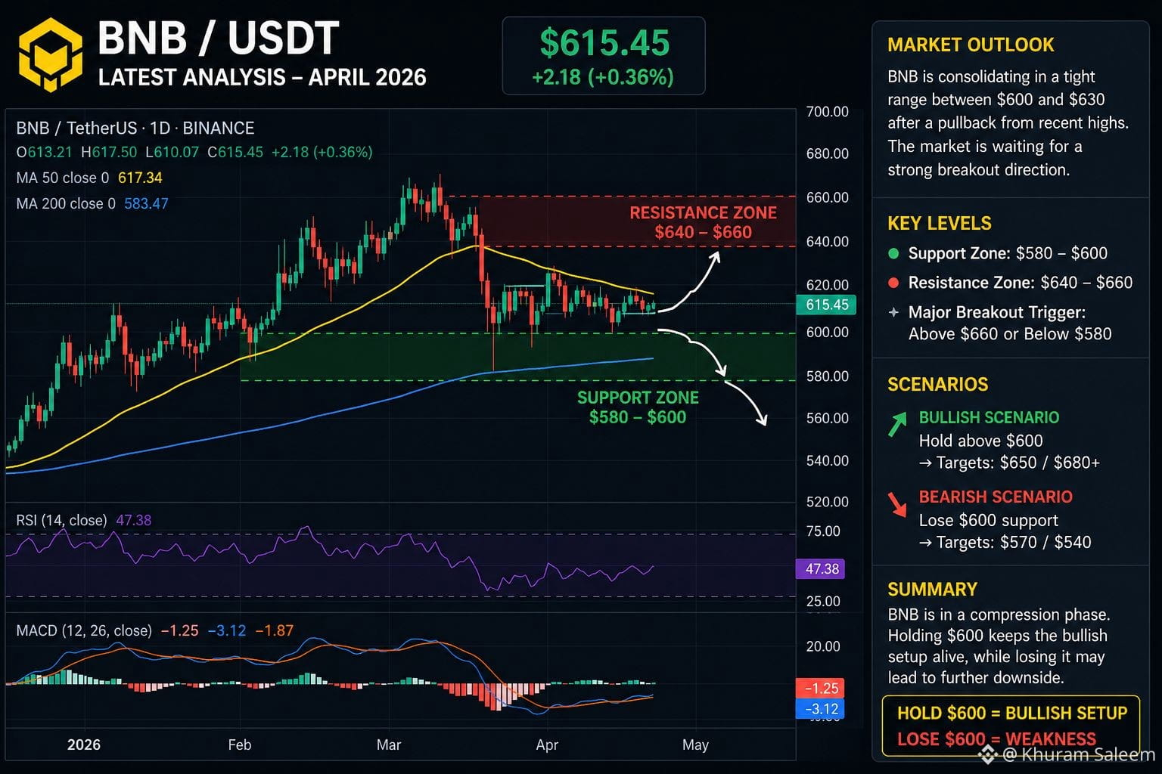Click the open value O613.21
The image size is (1162, 774).
pyautogui.click(x=45, y=152)
